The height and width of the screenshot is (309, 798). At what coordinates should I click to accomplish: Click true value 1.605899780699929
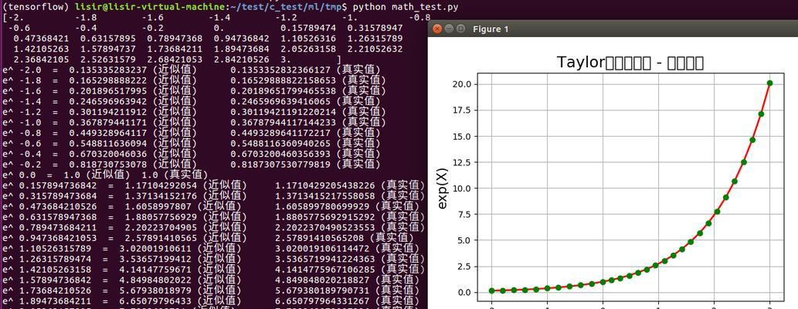323,207
